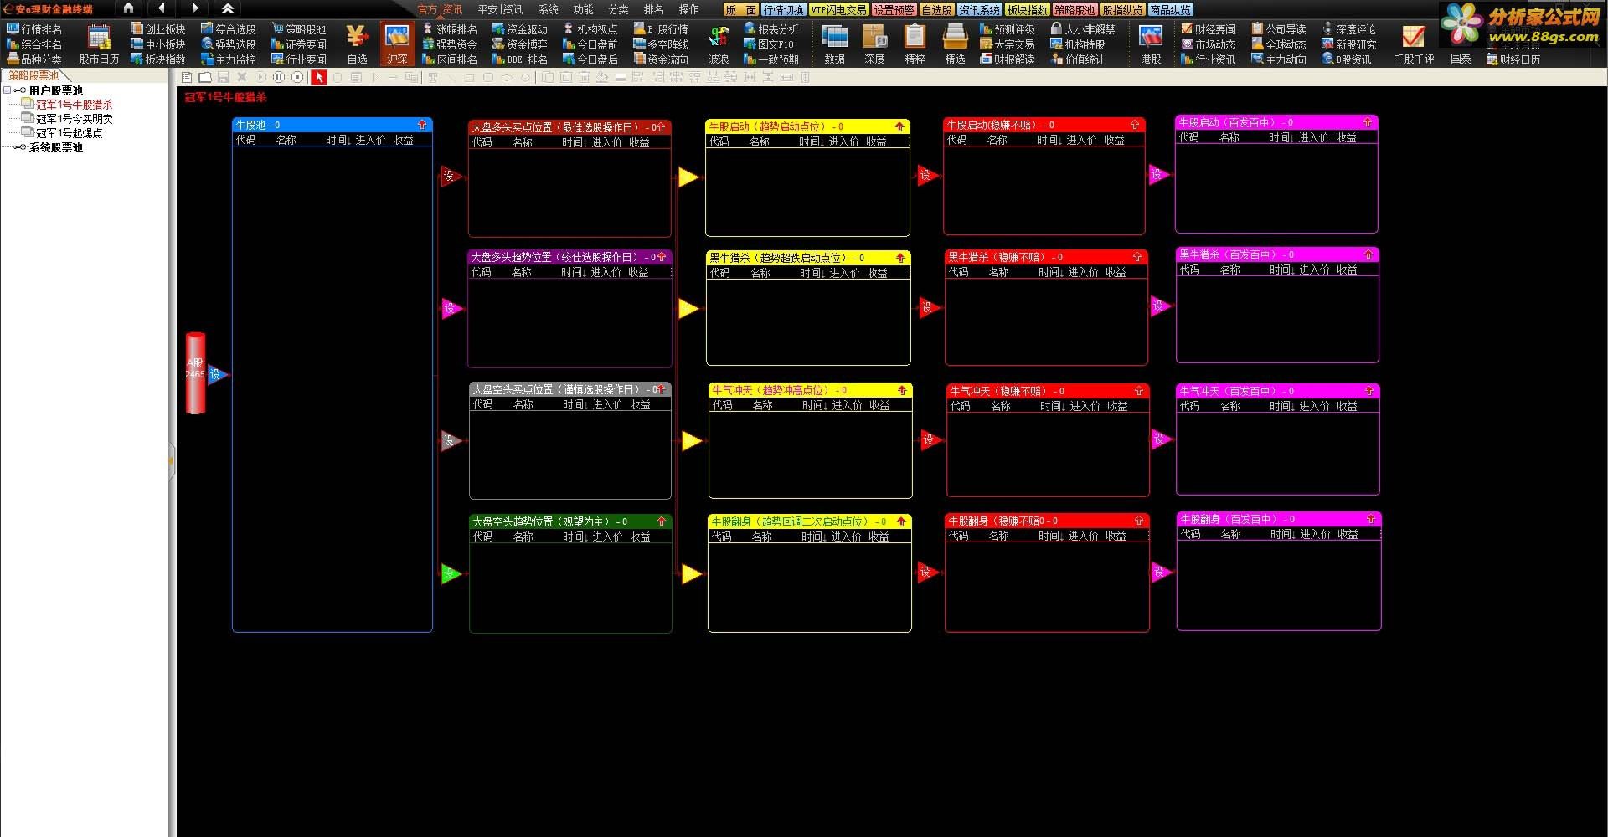Open the 系统 menu
Screen dimensions: 1608x837
coord(549,9)
